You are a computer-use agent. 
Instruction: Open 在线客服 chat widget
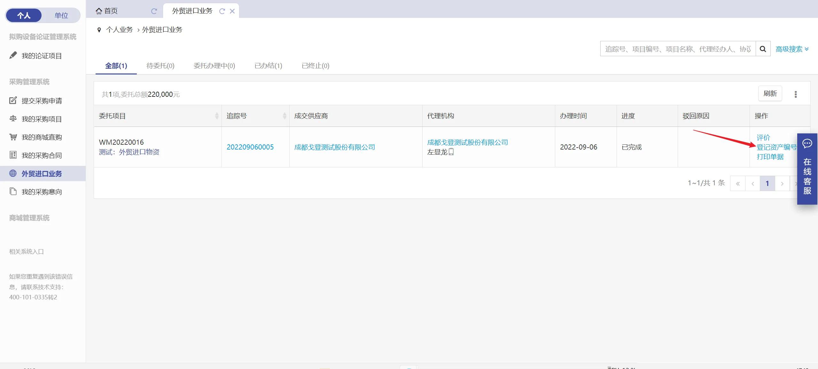(807, 169)
